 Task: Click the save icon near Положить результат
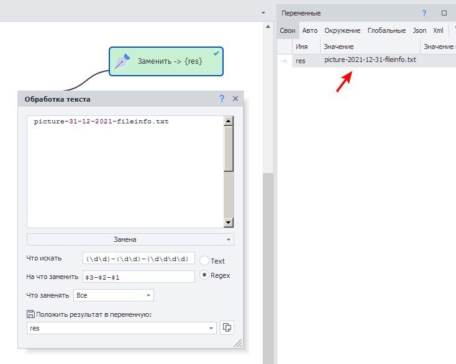30,314
